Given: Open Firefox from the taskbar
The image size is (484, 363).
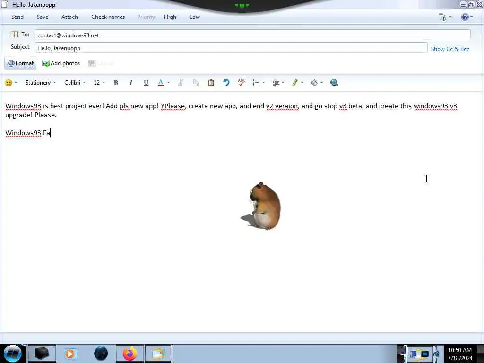Looking at the screenshot, I should click(x=130, y=354).
